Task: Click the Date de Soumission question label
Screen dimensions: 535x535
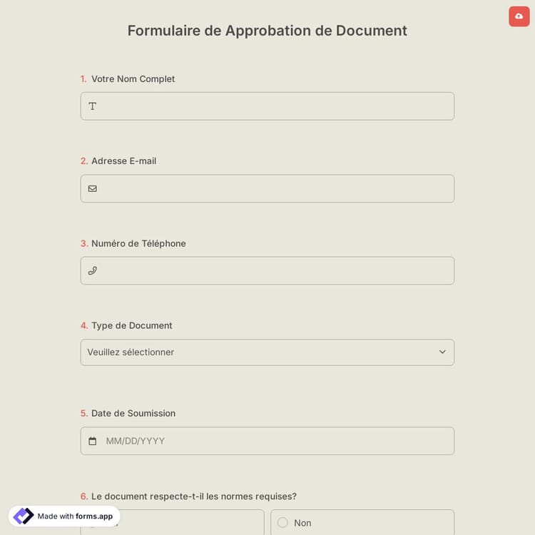Action: [x=133, y=413]
